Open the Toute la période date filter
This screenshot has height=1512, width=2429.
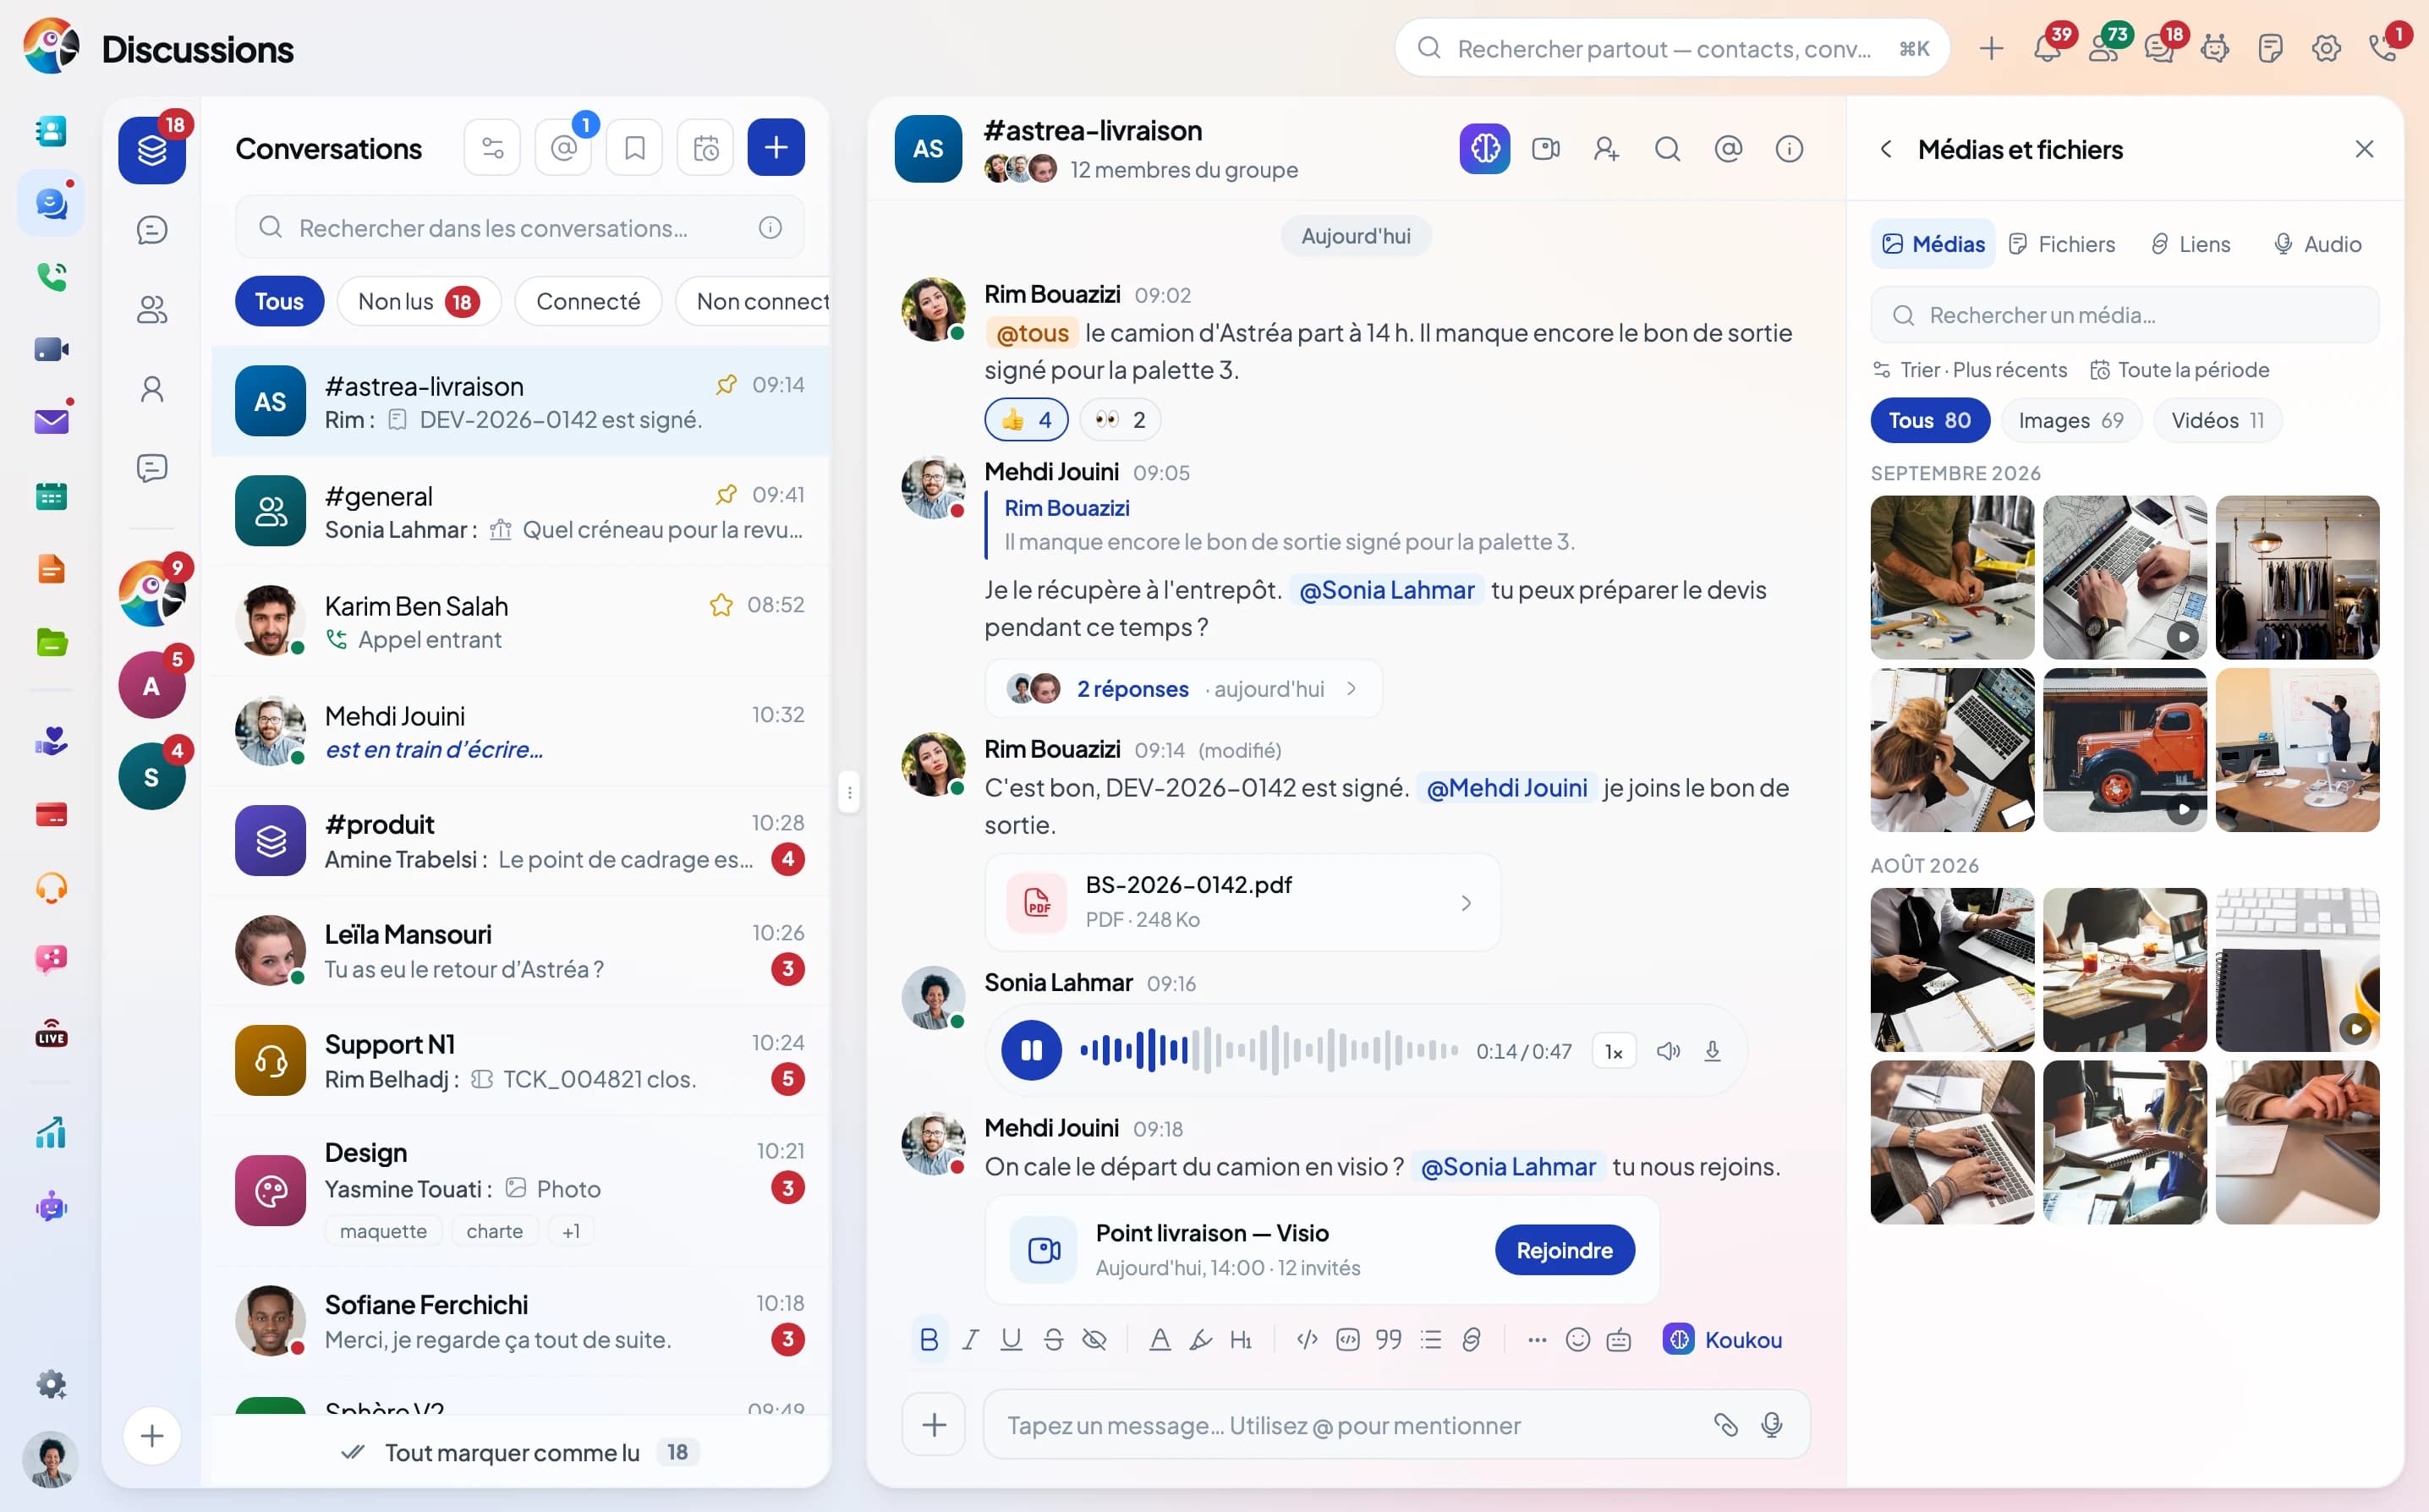click(2179, 370)
